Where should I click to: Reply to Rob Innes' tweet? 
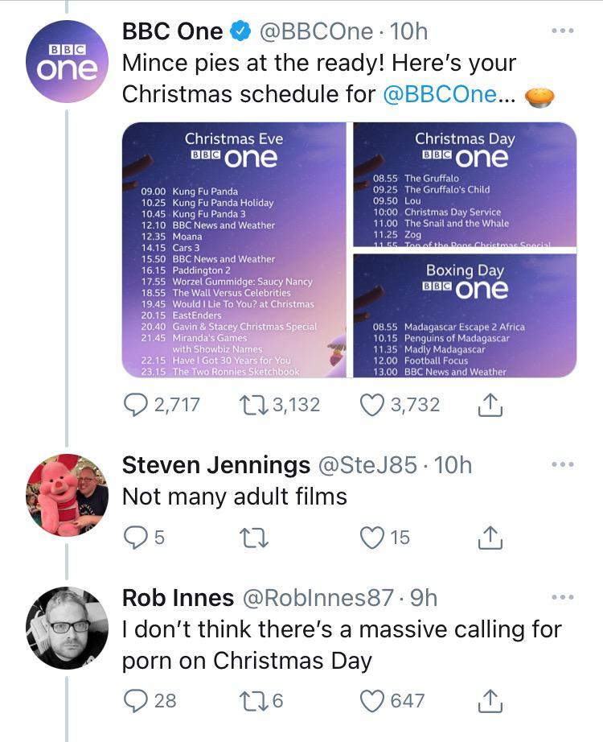[136, 701]
